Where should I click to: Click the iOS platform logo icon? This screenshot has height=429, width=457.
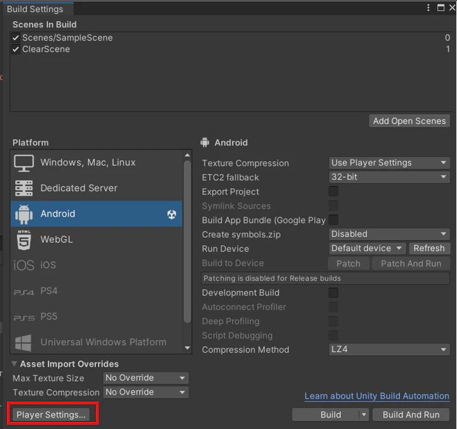(24, 266)
